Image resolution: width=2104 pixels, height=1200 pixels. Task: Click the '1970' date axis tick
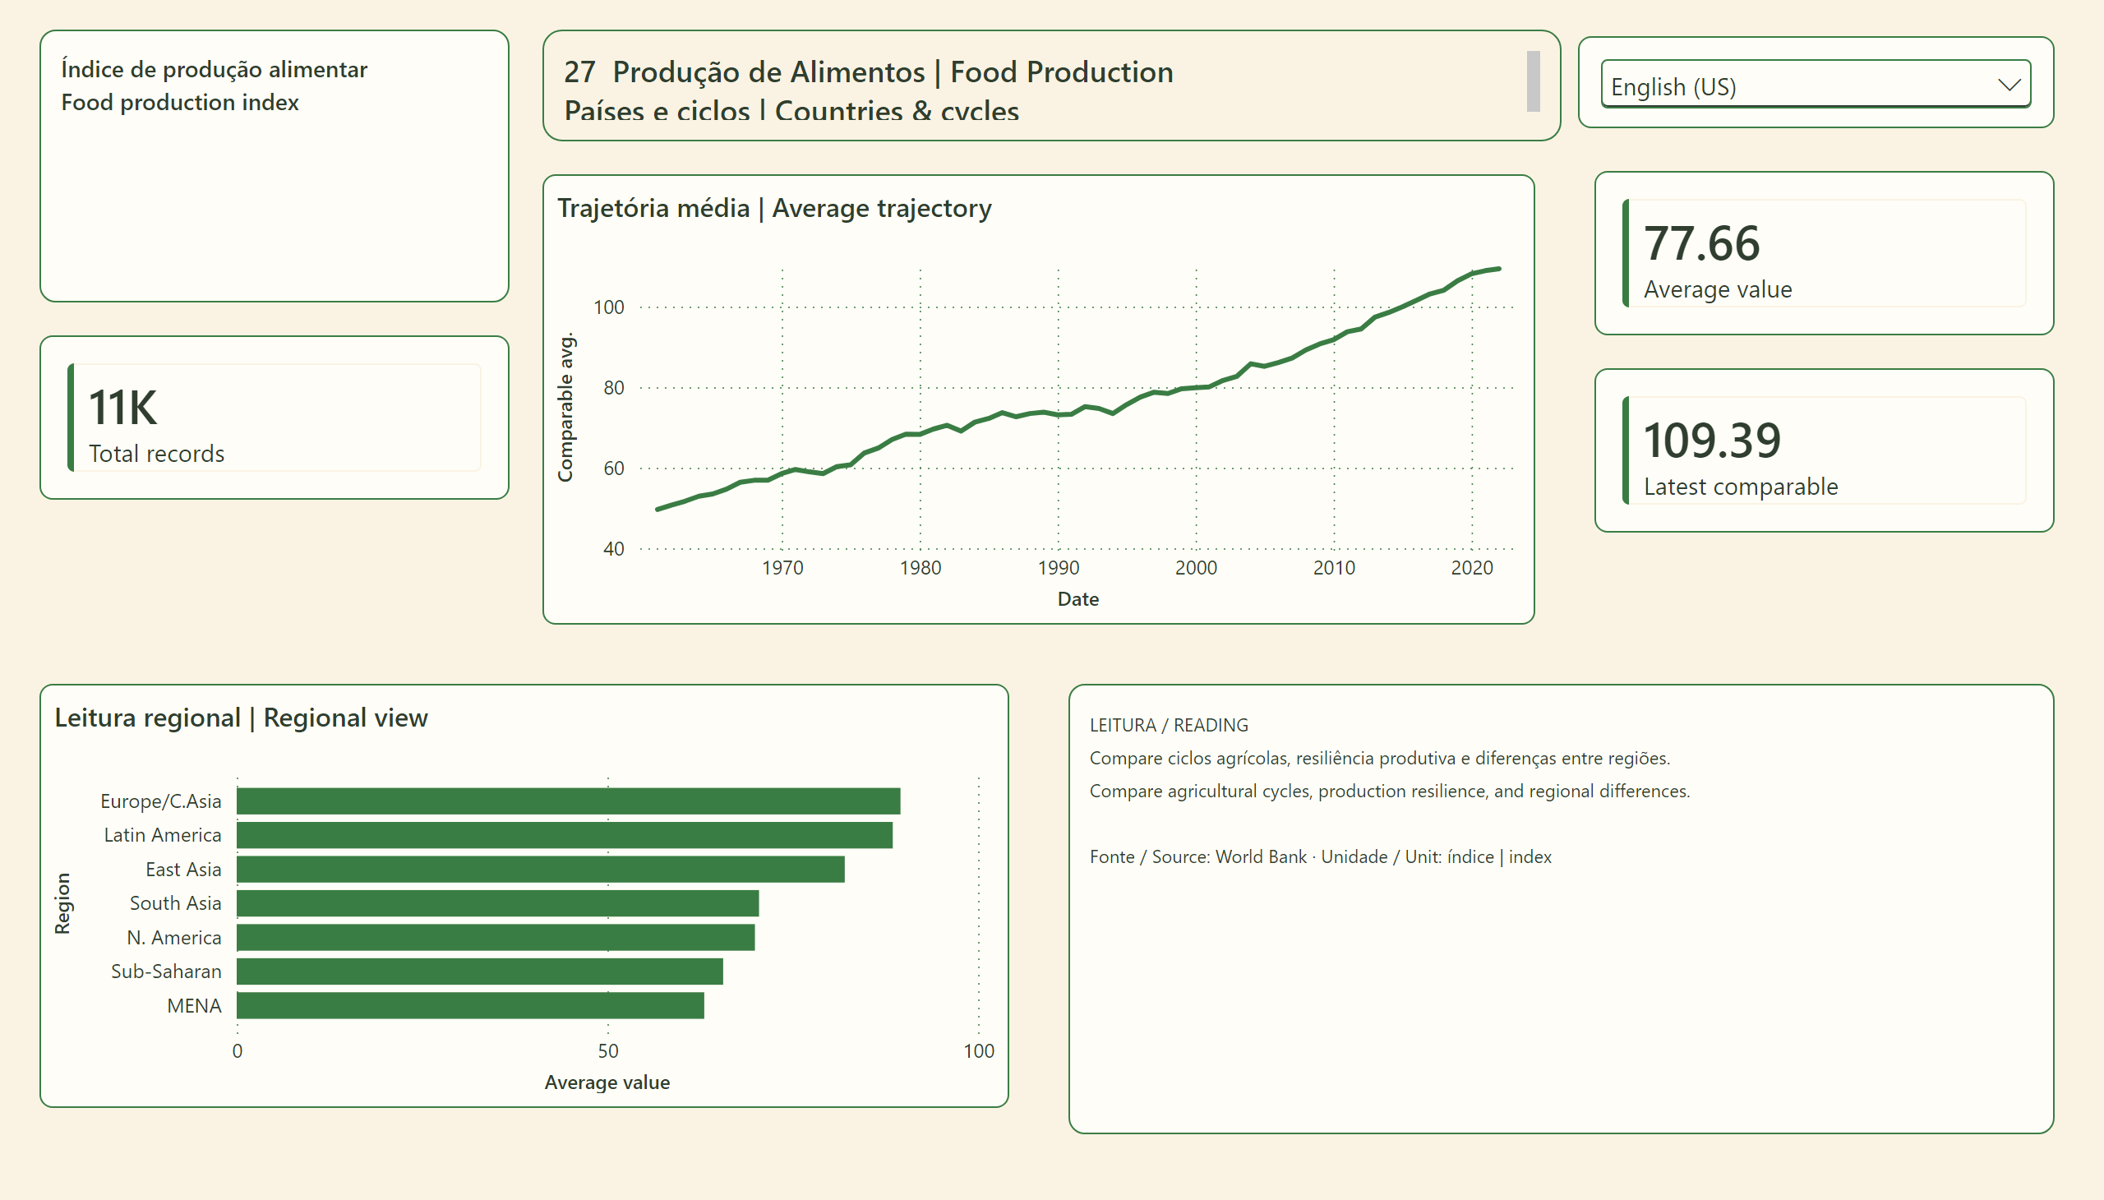(x=782, y=568)
